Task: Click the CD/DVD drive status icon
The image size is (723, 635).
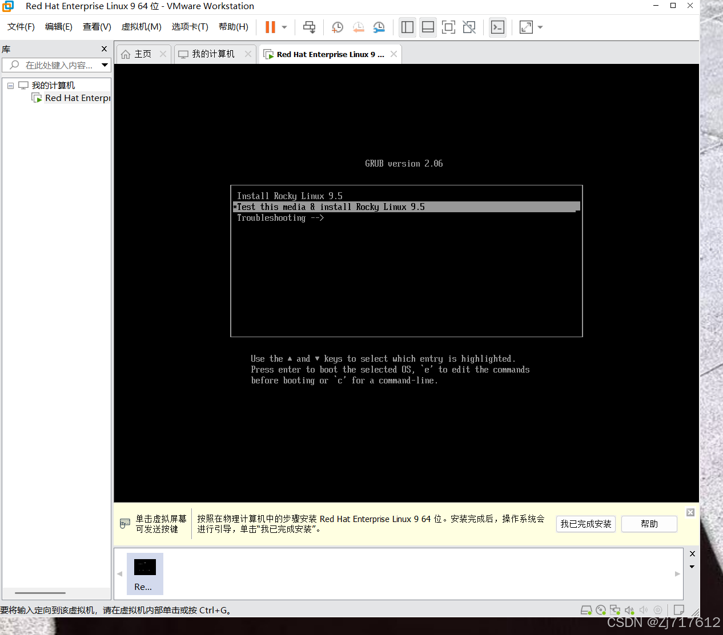Action: point(601,610)
